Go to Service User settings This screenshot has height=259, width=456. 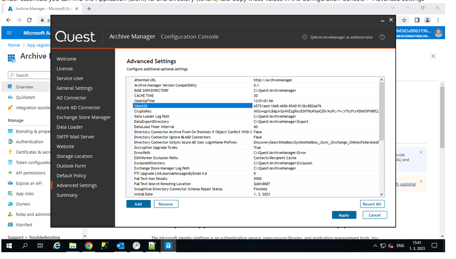(70, 79)
